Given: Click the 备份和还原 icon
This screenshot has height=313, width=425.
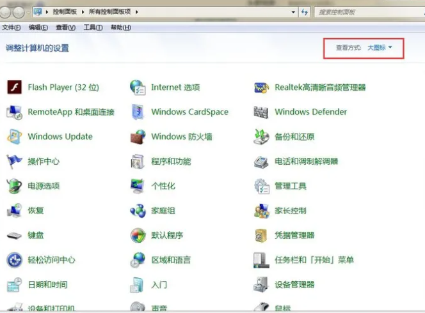Looking at the screenshot, I should point(261,137).
